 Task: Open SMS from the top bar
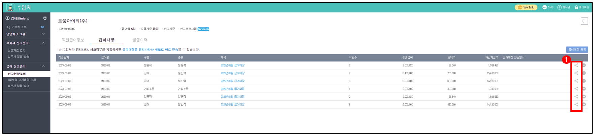pyautogui.click(x=548, y=7)
